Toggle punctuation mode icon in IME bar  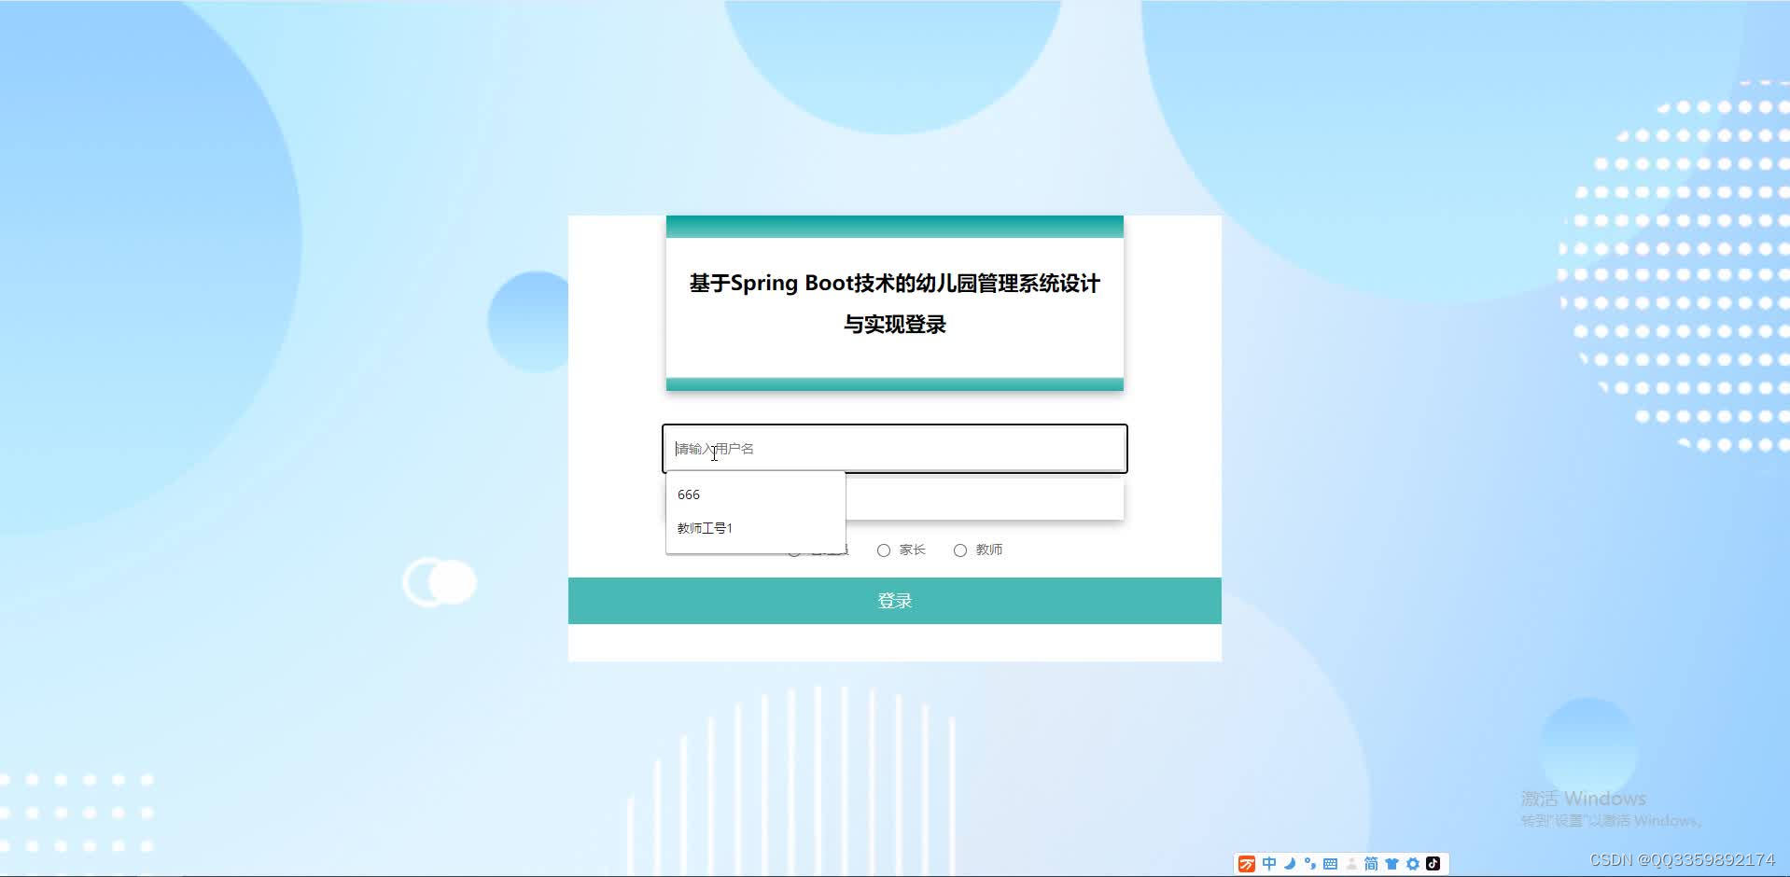[x=1310, y=864]
